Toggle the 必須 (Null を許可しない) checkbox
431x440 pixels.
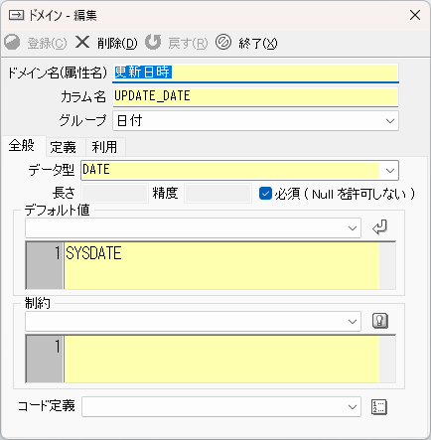pyautogui.click(x=265, y=194)
